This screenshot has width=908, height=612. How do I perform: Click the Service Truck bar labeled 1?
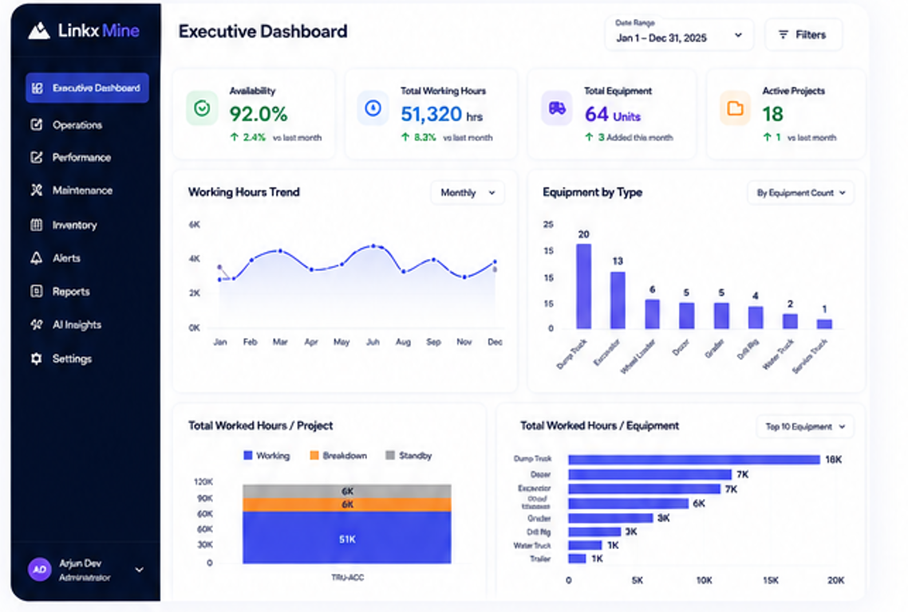tap(824, 324)
